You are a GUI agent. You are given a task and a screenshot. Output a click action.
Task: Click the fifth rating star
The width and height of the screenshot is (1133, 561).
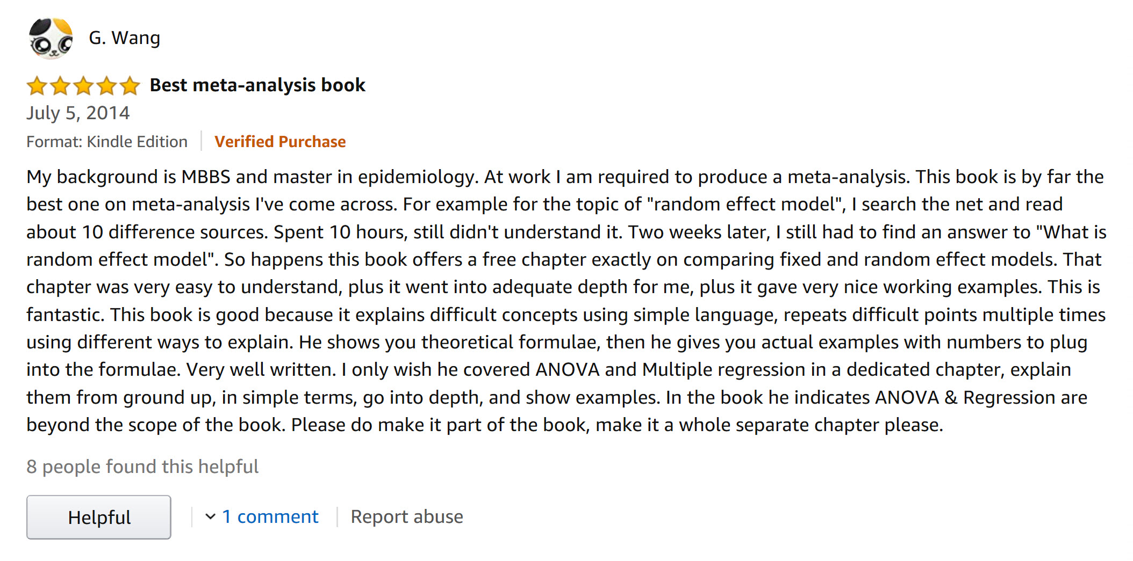pyautogui.click(x=130, y=86)
